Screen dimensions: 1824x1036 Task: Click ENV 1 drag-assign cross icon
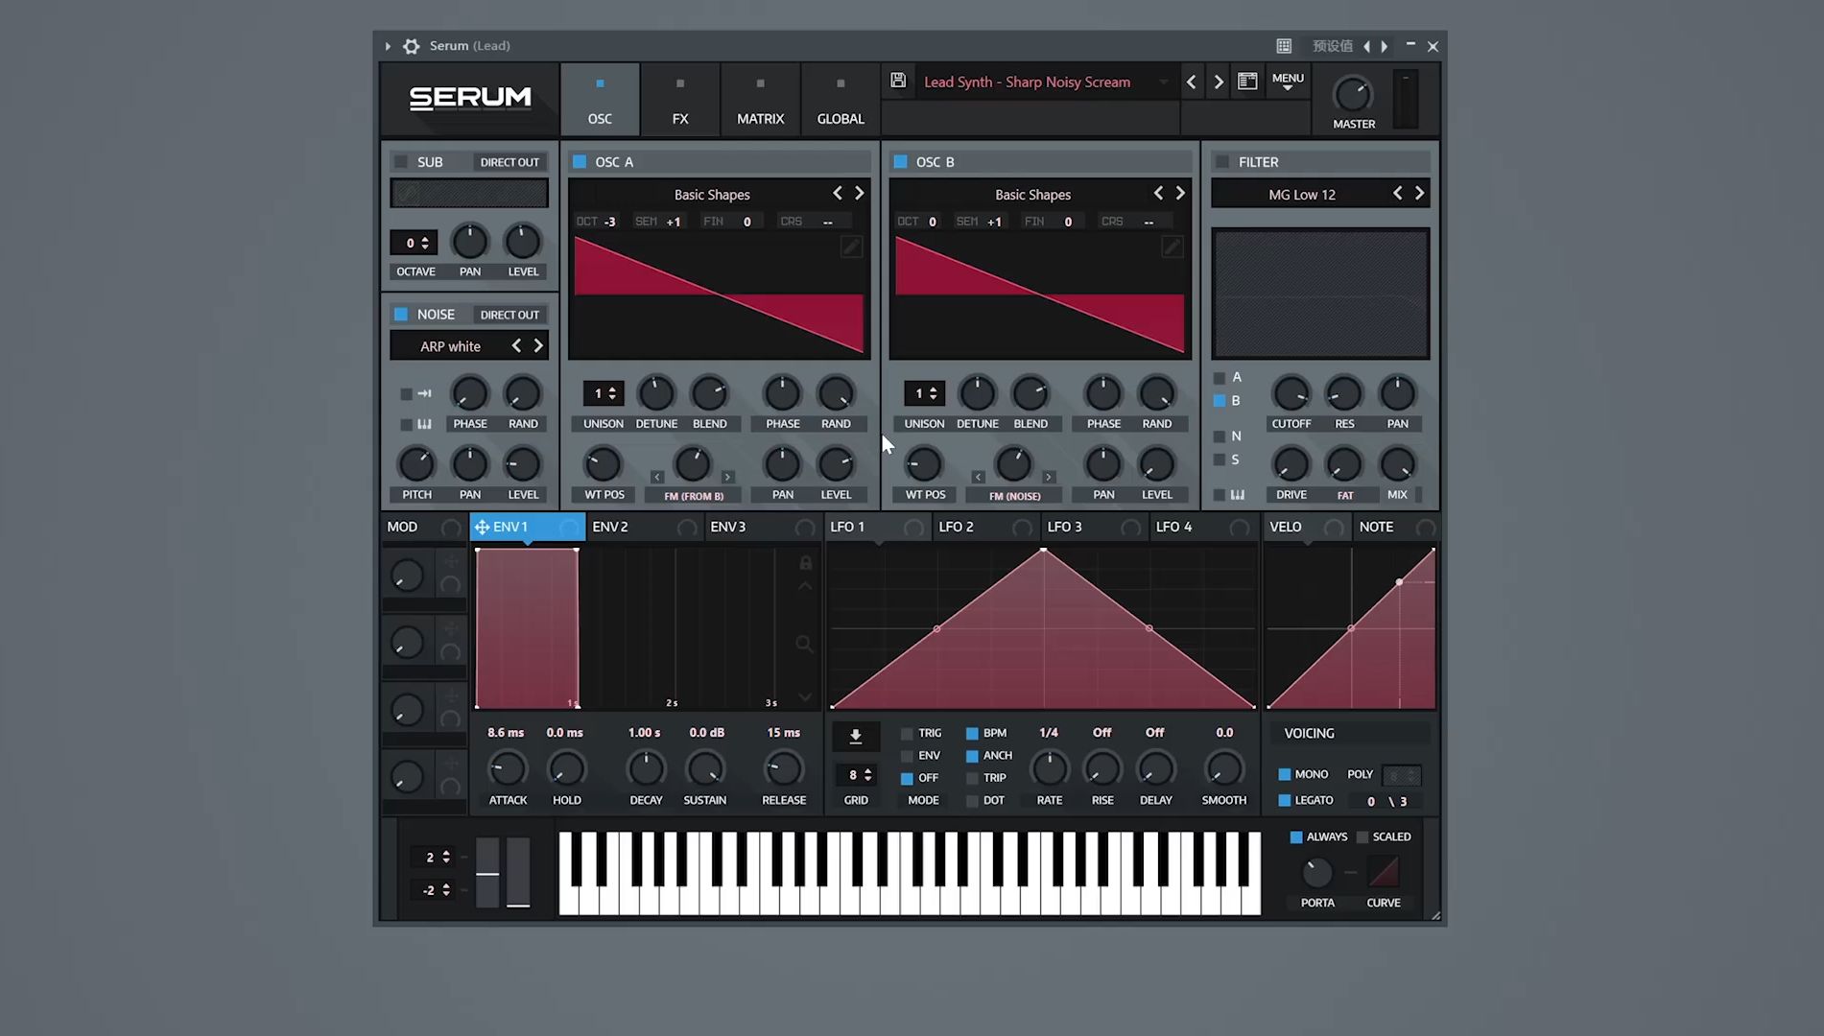point(482,527)
